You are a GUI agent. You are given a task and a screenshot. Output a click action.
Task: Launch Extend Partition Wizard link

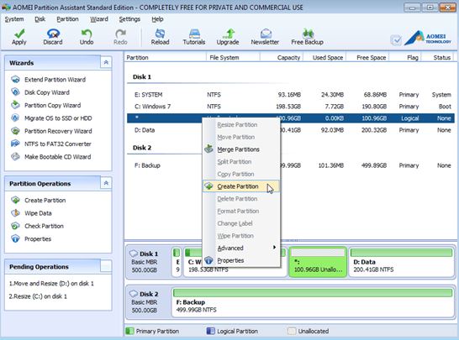click(55, 80)
